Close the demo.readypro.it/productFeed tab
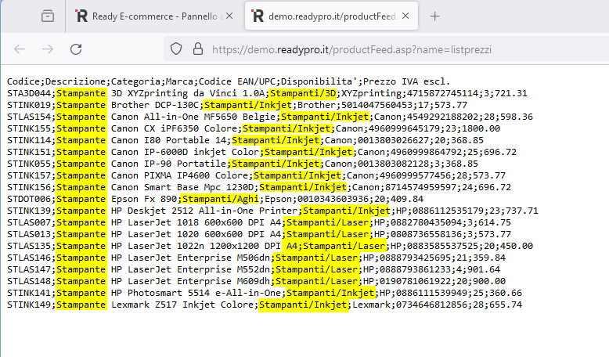 click(405, 16)
